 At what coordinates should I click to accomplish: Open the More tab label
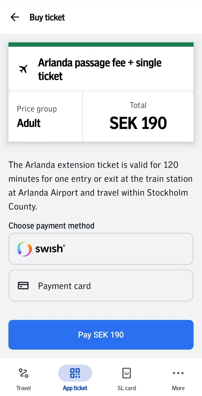point(178,388)
